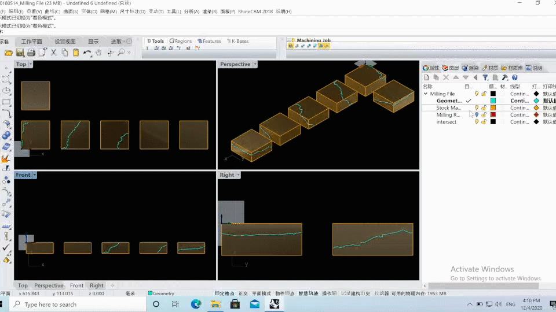Click 正交 ortho in status bar
The image size is (556, 312).
click(243, 294)
